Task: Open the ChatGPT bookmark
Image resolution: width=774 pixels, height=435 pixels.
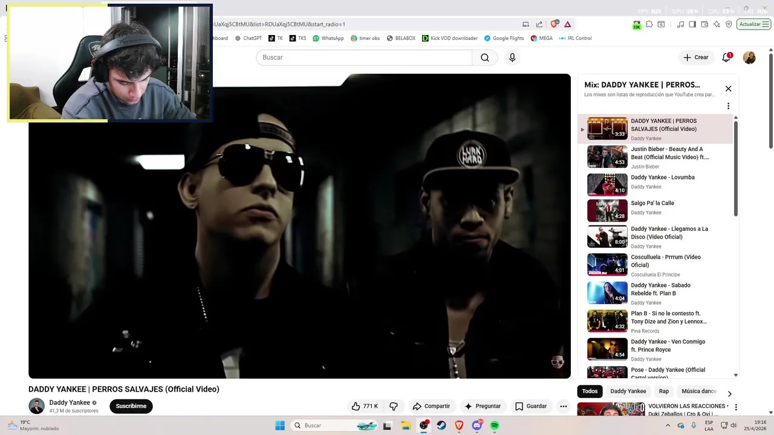Action: 249,38
